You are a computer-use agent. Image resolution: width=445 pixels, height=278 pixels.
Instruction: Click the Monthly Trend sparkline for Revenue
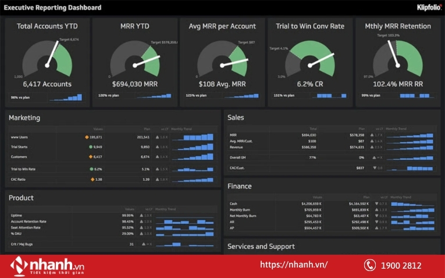click(x=410, y=148)
